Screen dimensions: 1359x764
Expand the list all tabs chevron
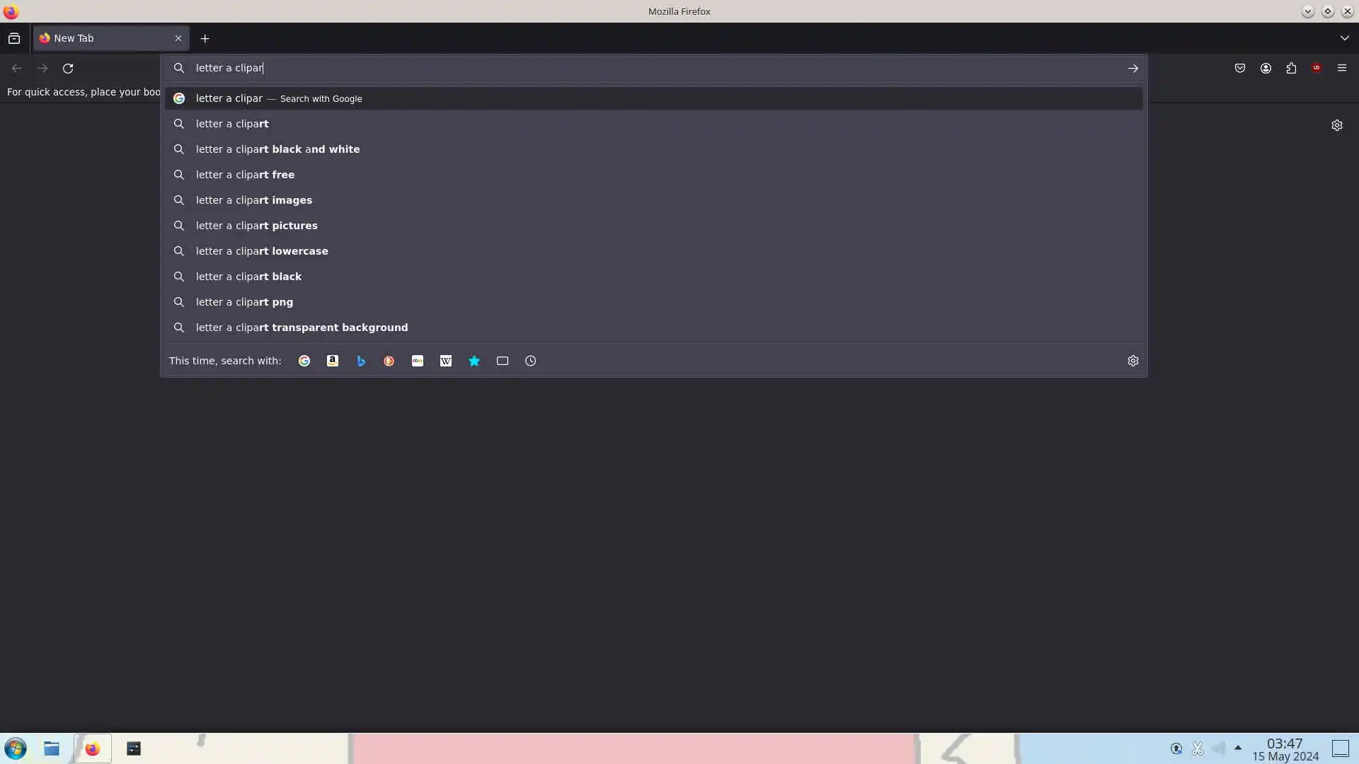point(1344,38)
